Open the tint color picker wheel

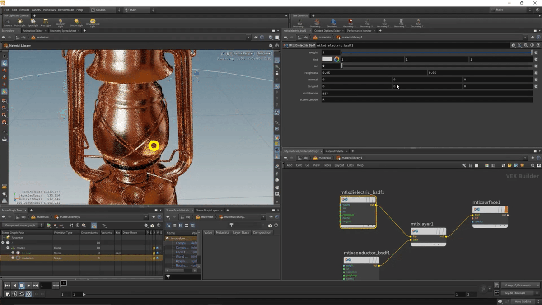[x=336, y=59]
